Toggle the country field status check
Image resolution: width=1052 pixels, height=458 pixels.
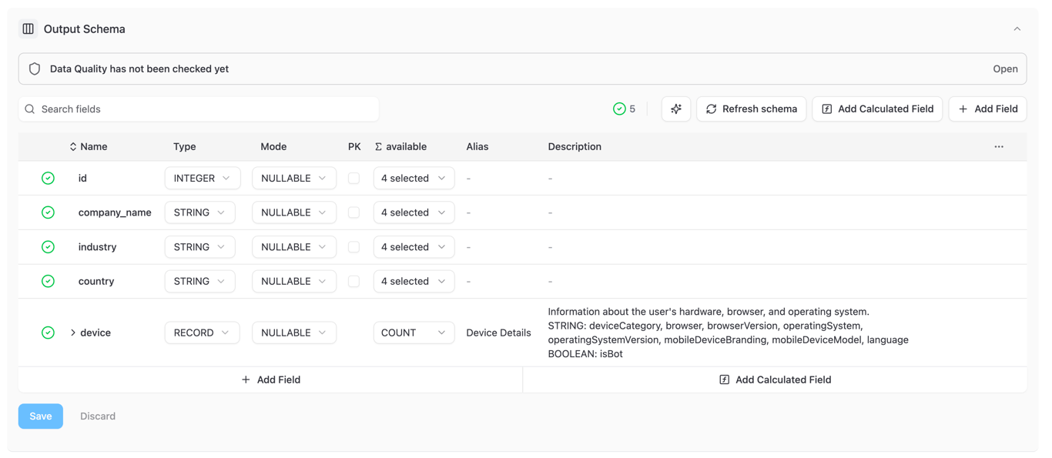click(x=48, y=281)
